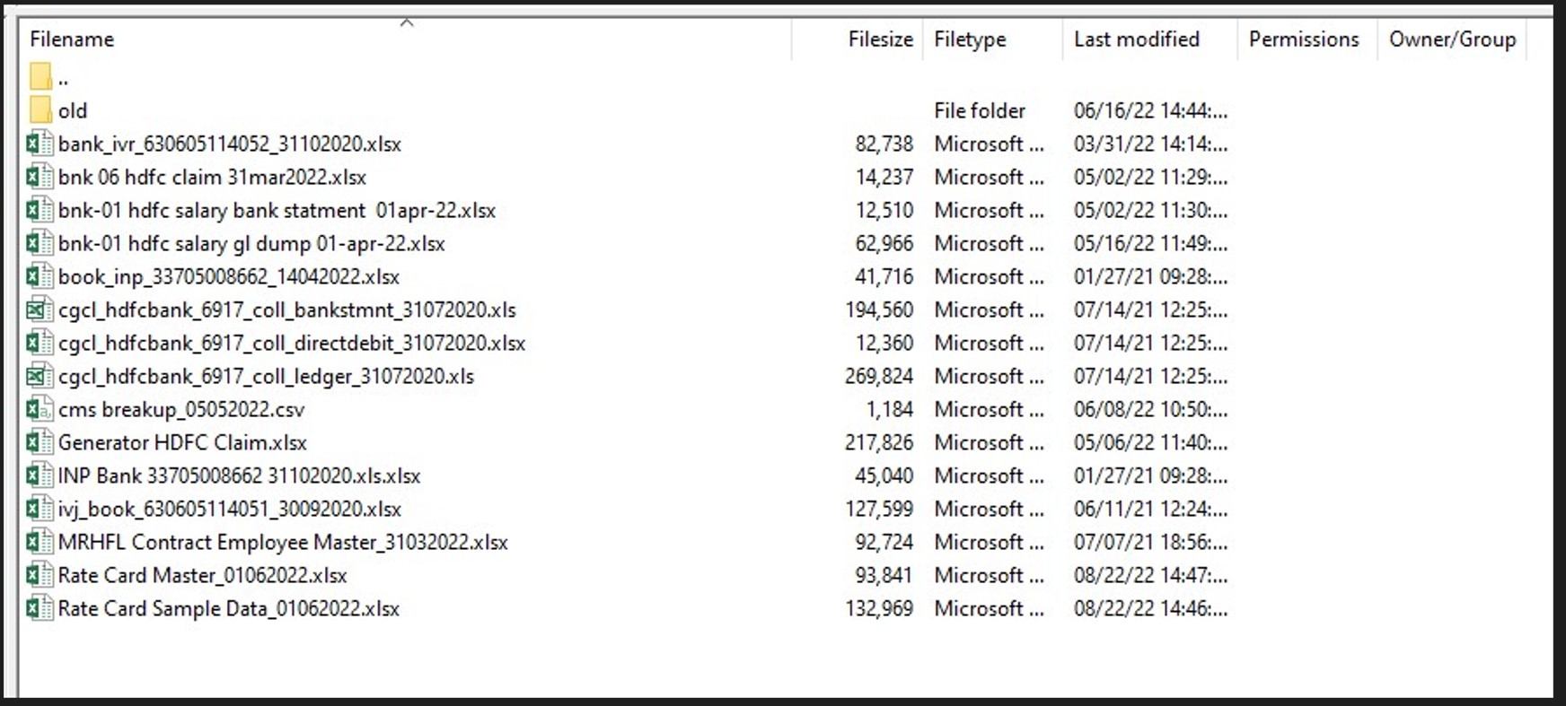Click the parent directory '..' folder icon
Screen dimensions: 1566x706
tap(40, 77)
